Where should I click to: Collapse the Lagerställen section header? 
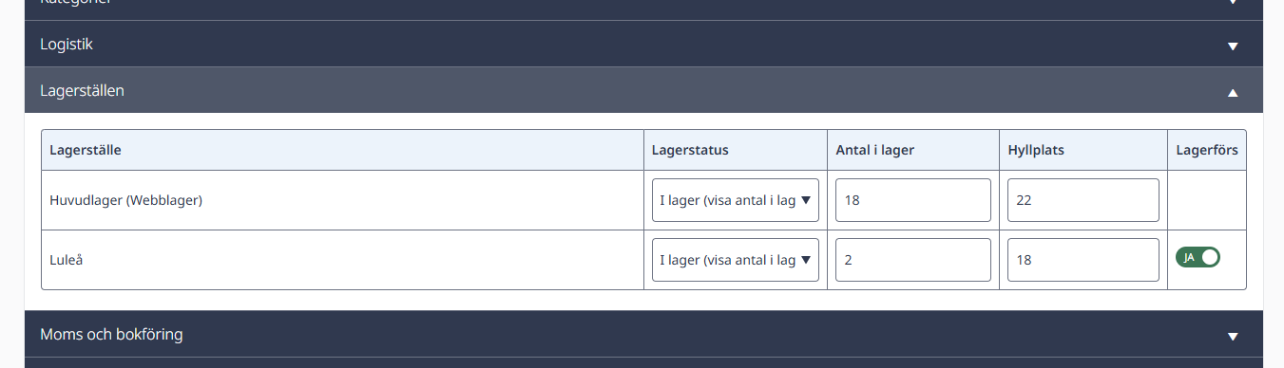[643, 91]
